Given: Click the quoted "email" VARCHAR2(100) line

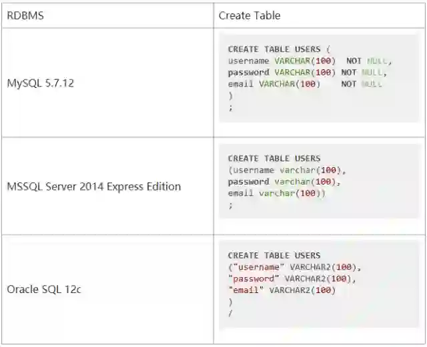Looking at the screenshot, I should (x=282, y=290).
